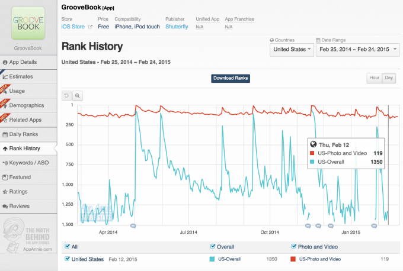Click the 'Feb 12, 2015' date text

pyautogui.click(x=123, y=259)
